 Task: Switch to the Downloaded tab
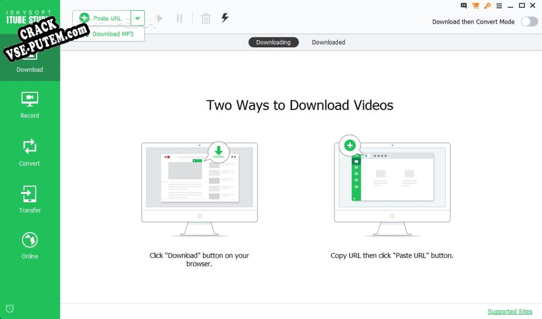click(328, 42)
